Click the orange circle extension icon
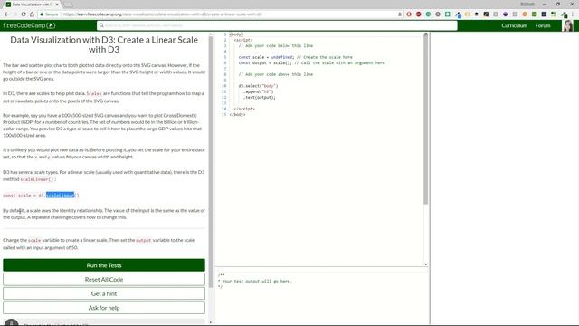579x326 pixels. click(525, 14)
